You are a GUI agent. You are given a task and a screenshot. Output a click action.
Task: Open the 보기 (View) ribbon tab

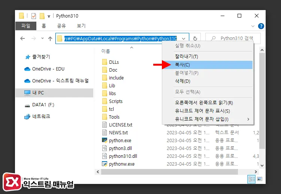(81, 26)
